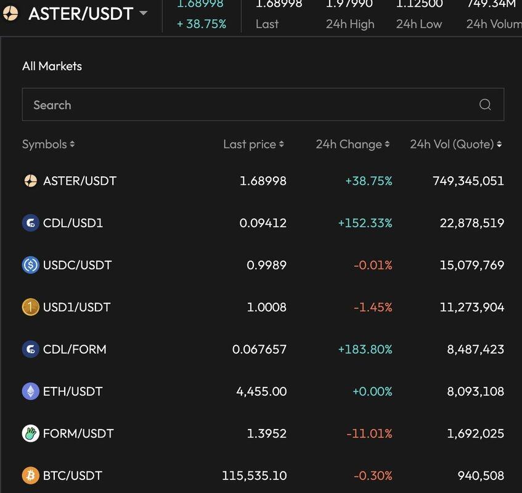Open the ETH/USDT market
This screenshot has width=522, height=493.
(263, 391)
